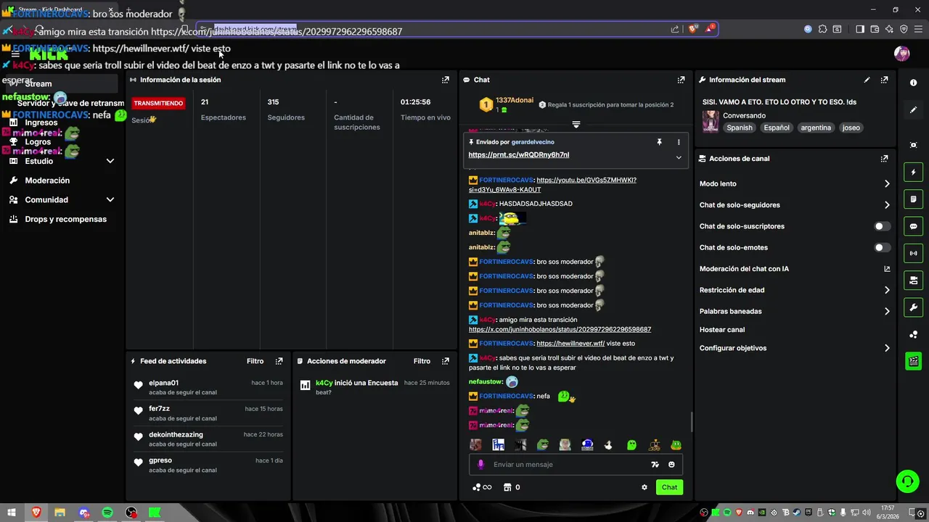Click the green Chat send button
This screenshot has width=929, height=522.
coord(669,487)
